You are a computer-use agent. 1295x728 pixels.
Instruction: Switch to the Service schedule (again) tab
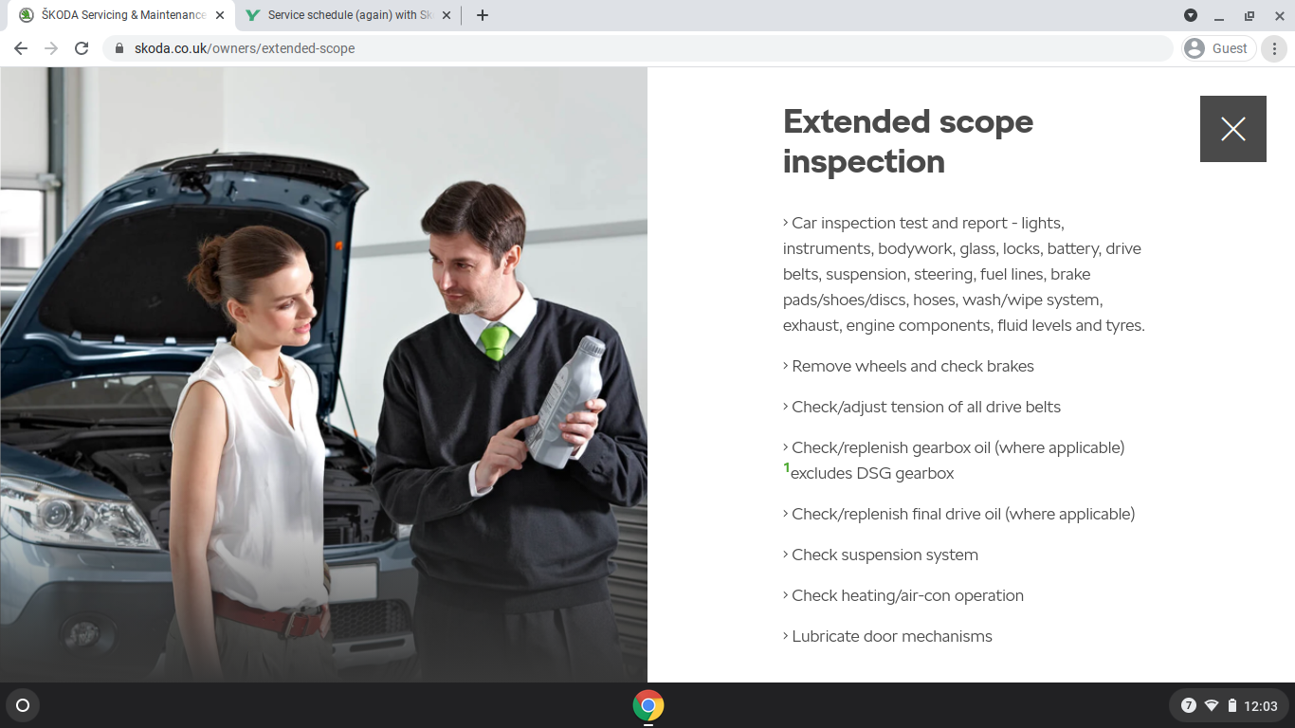point(346,15)
